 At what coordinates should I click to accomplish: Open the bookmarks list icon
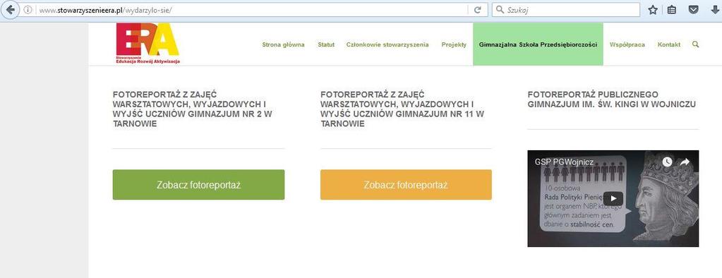(672, 10)
